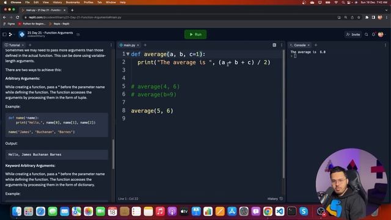Open Safari from the dock
Screen dimensions: 391x220
(x=41, y=211)
